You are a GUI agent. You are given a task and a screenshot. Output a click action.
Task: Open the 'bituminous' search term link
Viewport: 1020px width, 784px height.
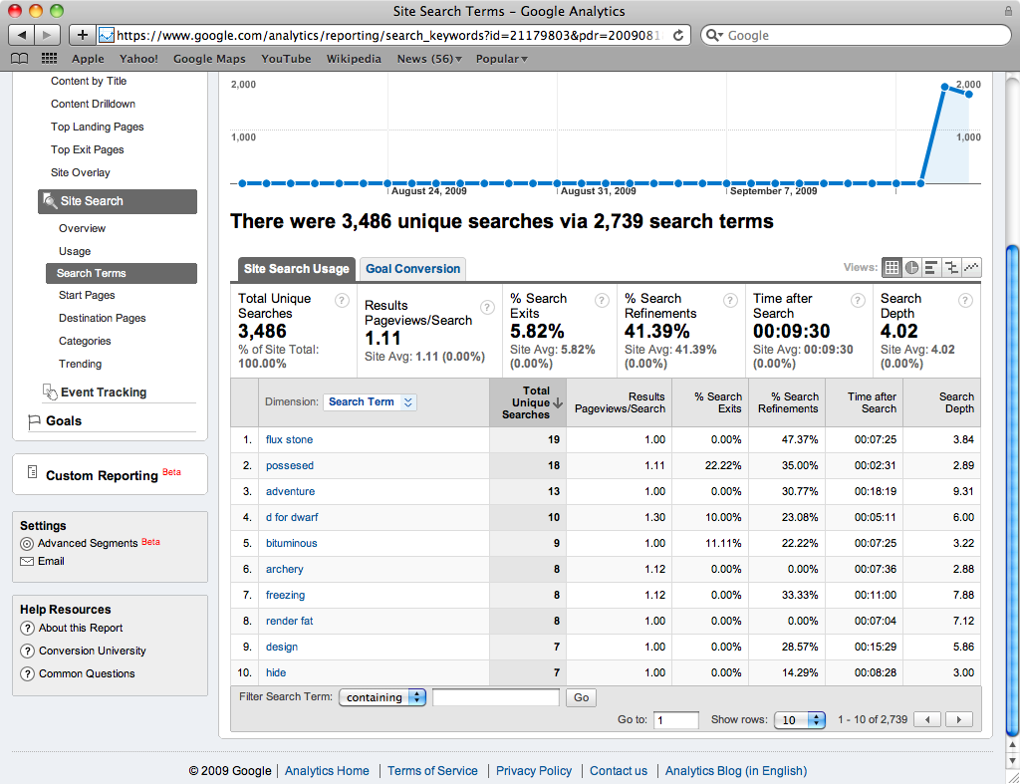[x=292, y=543]
